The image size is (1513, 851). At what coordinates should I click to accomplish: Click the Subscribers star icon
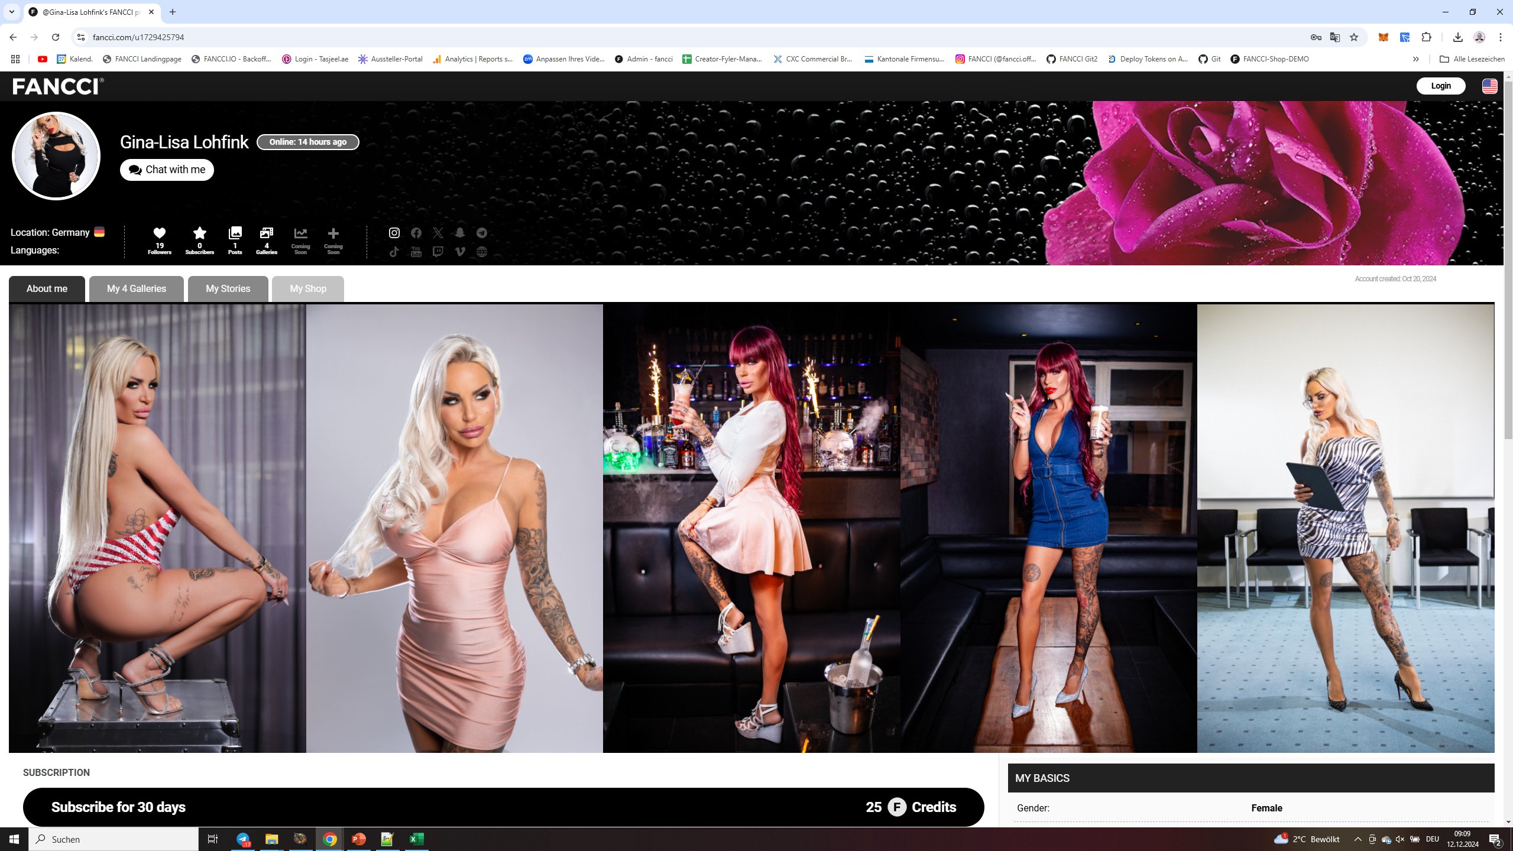click(199, 233)
